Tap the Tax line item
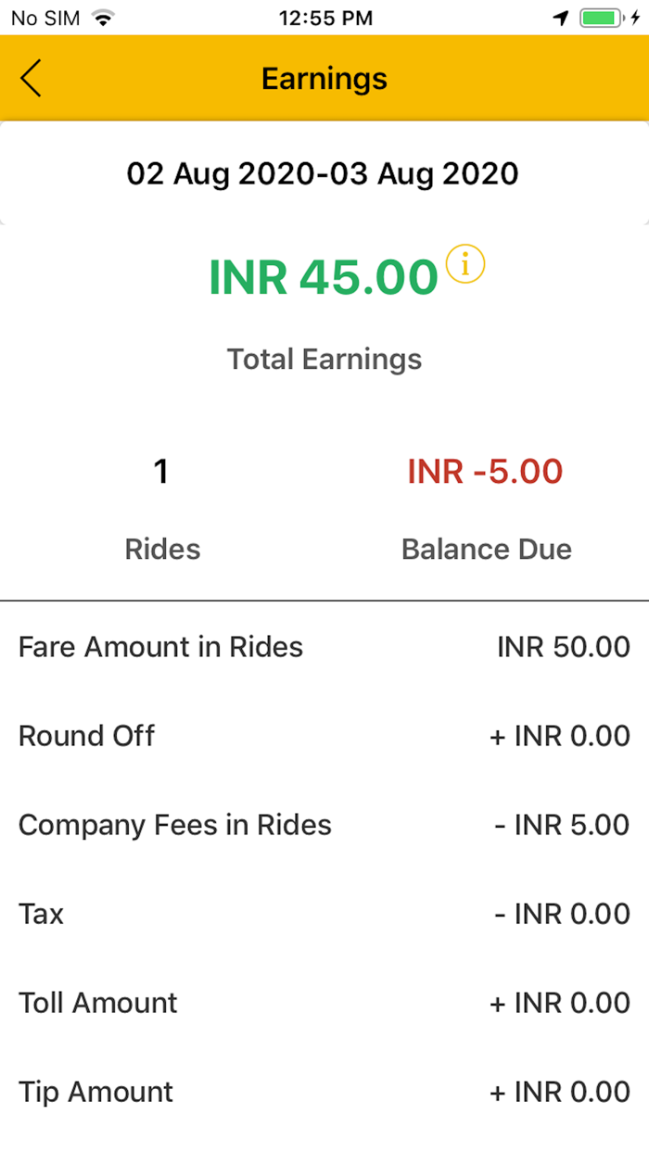This screenshot has width=649, height=1153. pyautogui.click(x=324, y=913)
